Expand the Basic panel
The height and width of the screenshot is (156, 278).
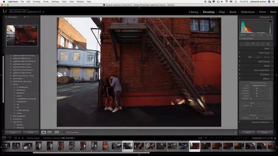[272, 49]
